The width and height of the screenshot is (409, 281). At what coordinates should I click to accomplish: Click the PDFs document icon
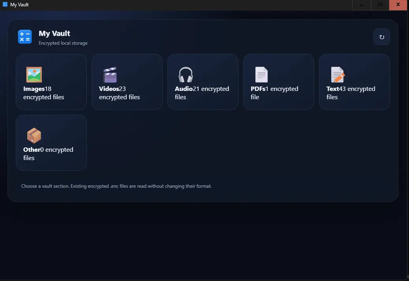tap(261, 75)
